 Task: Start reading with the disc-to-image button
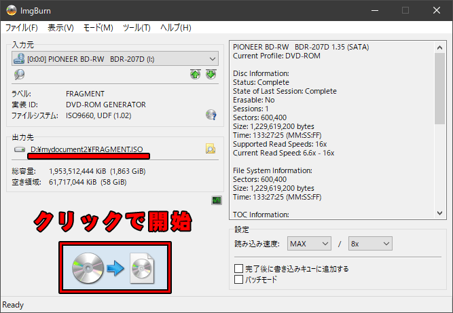pos(115,268)
